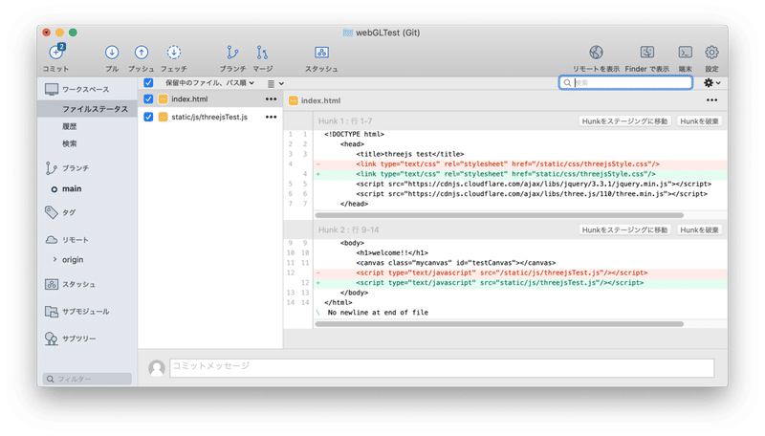Click Hunk 1 horizontal scrollbar

pos(499,215)
